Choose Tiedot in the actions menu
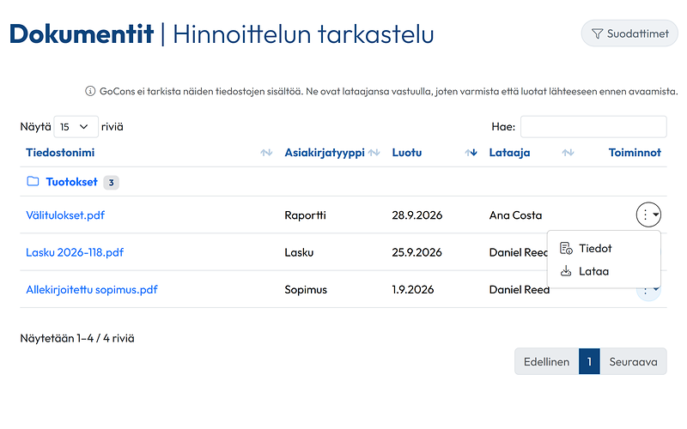Viewport: 687px width, 429px height. (604, 248)
